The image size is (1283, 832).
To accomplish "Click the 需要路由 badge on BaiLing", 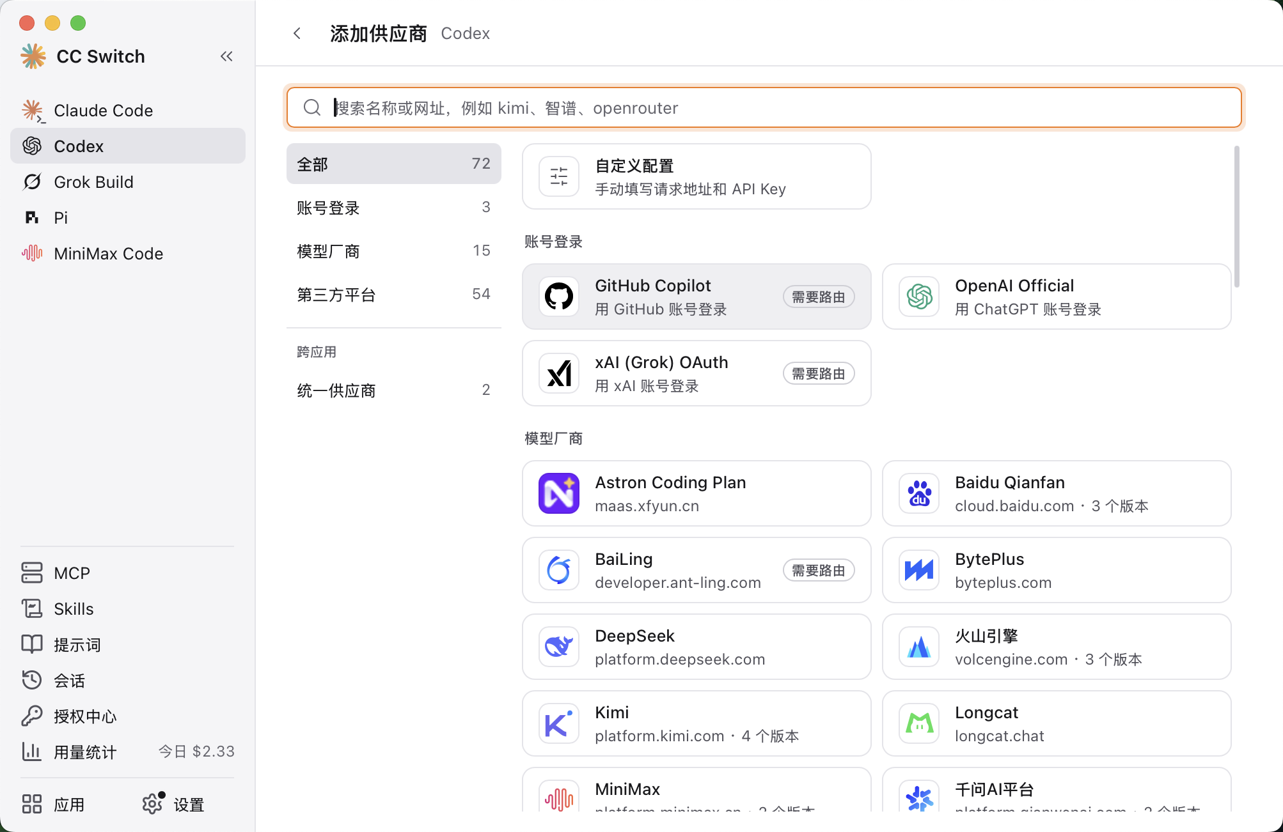I will [x=819, y=570].
